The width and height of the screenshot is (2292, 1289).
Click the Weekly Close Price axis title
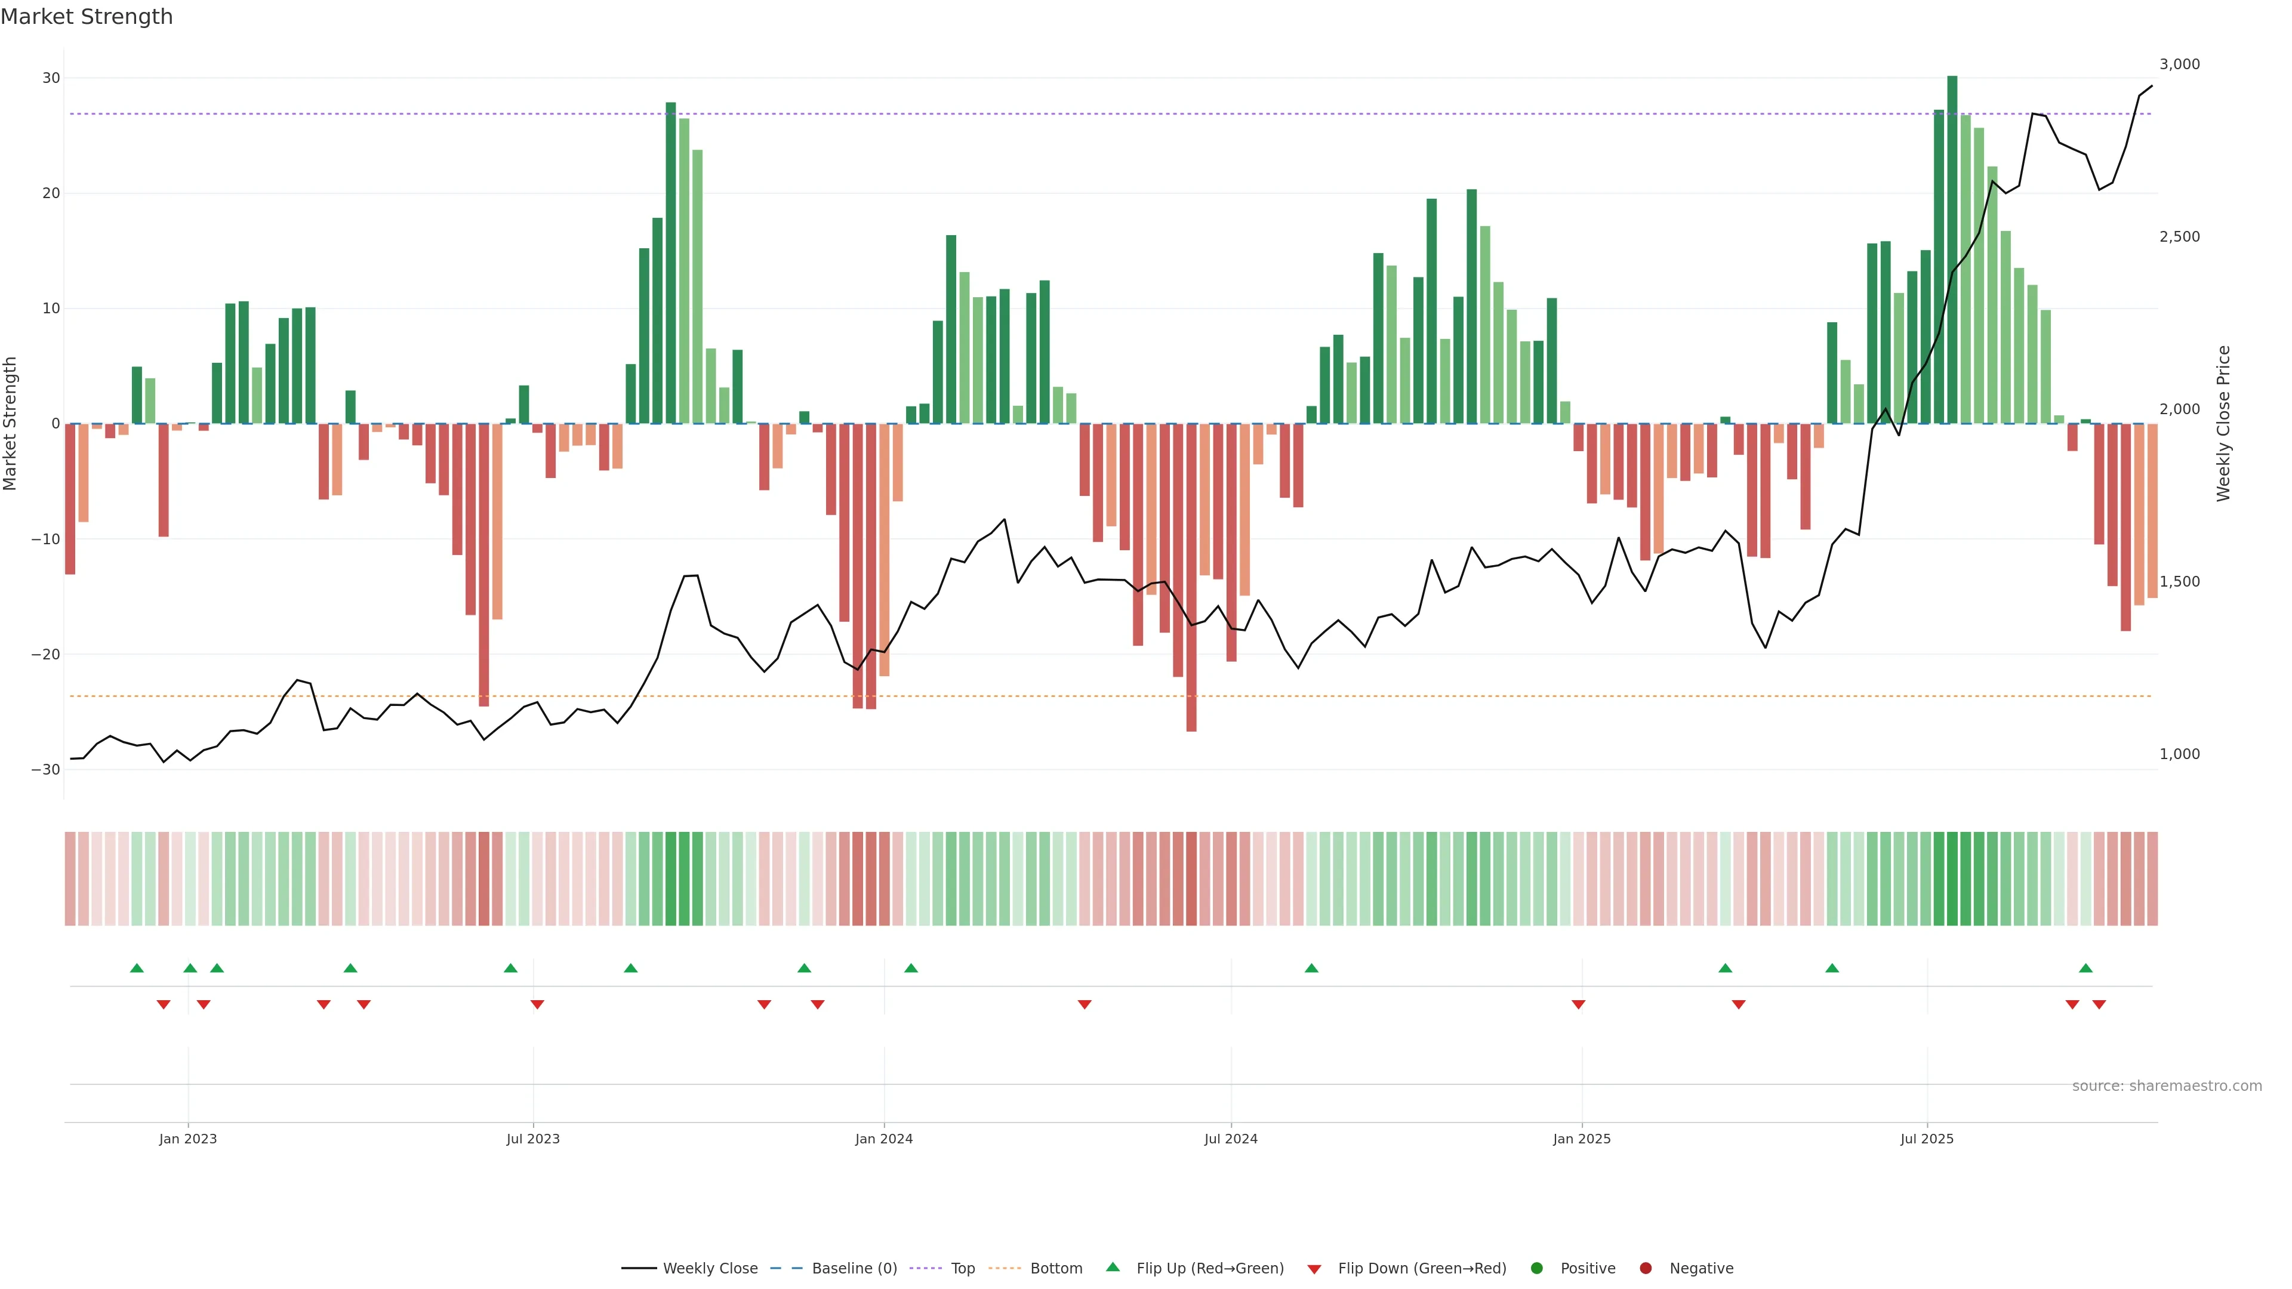[2223, 424]
